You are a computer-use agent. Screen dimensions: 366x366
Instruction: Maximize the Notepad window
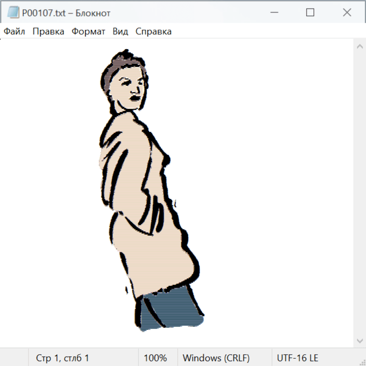(x=310, y=13)
